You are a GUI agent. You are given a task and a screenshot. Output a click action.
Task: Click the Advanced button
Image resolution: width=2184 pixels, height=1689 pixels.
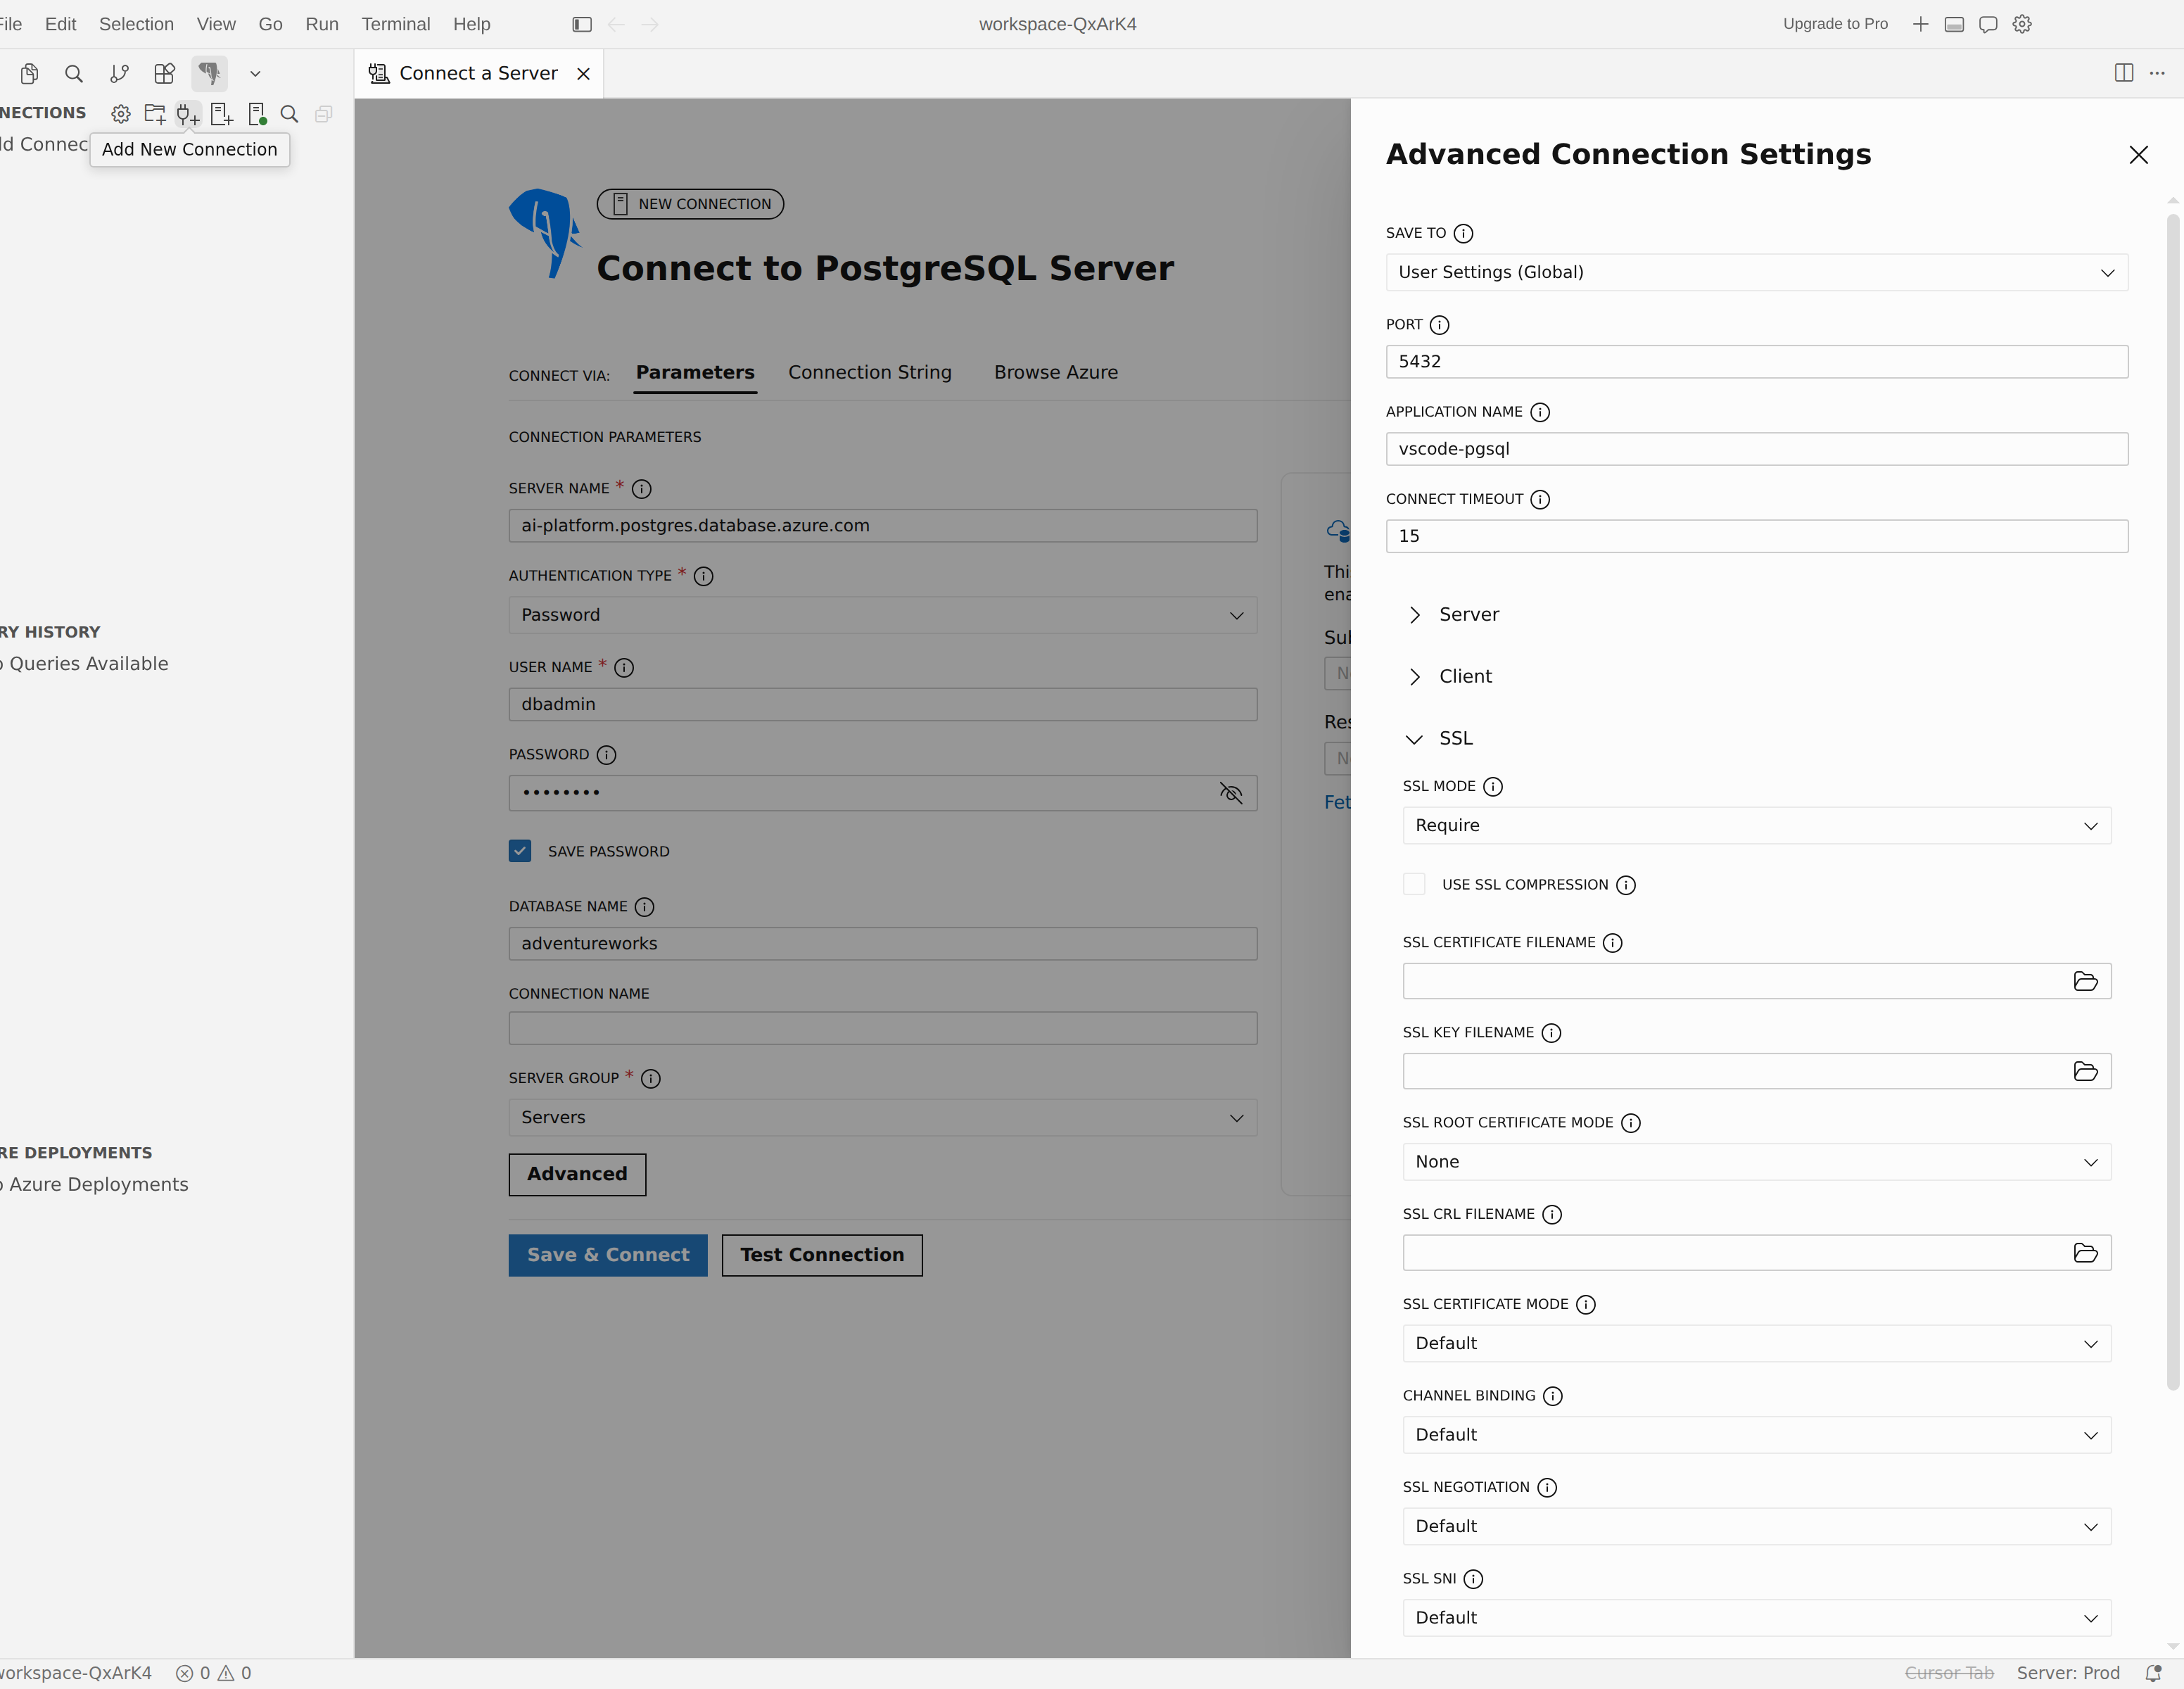(x=577, y=1174)
